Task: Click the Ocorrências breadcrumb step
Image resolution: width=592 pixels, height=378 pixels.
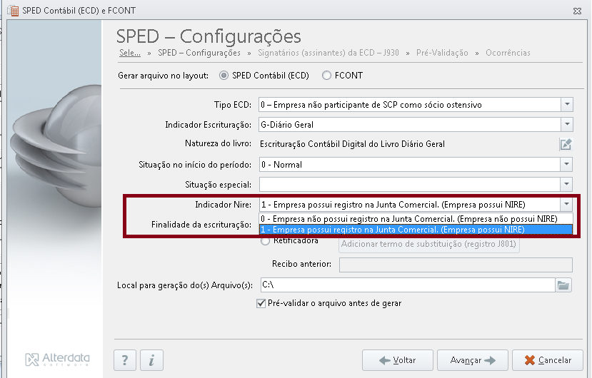Action: pos(508,53)
